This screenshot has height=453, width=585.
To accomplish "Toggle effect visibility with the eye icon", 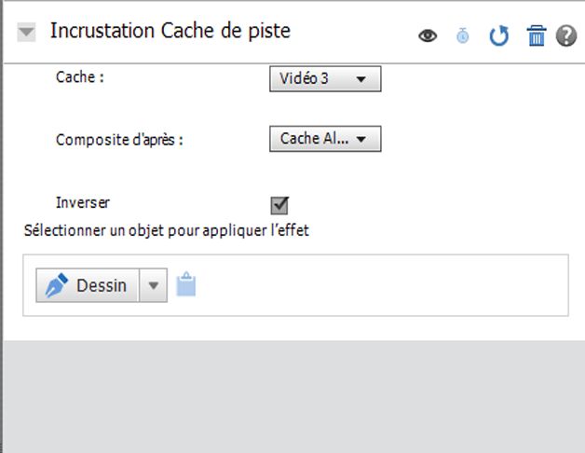I will pos(428,36).
